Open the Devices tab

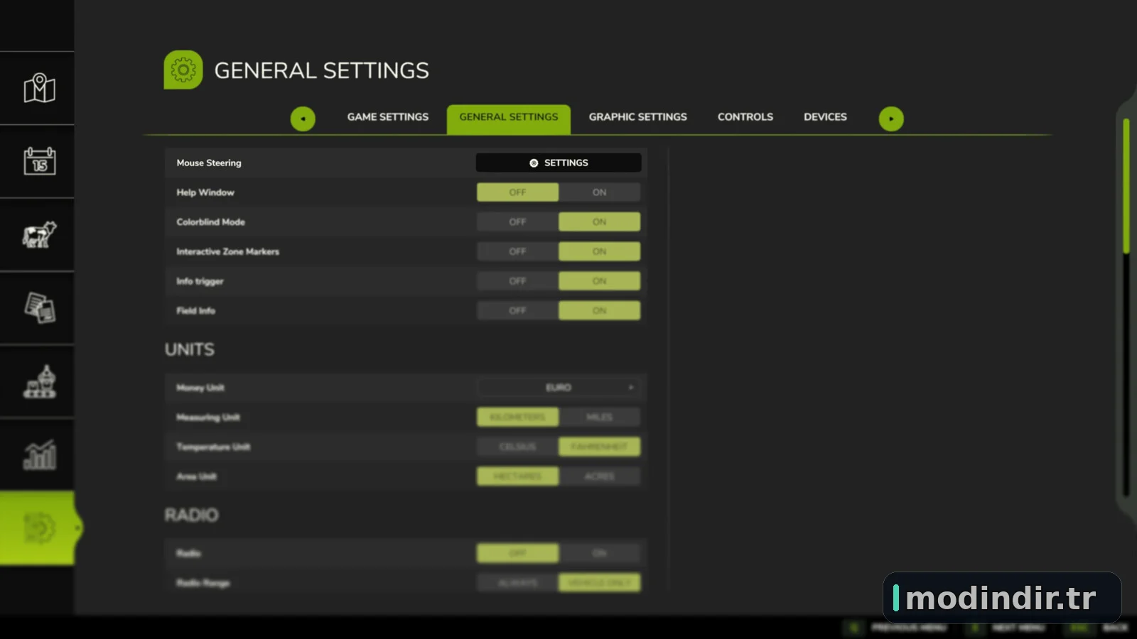825,117
